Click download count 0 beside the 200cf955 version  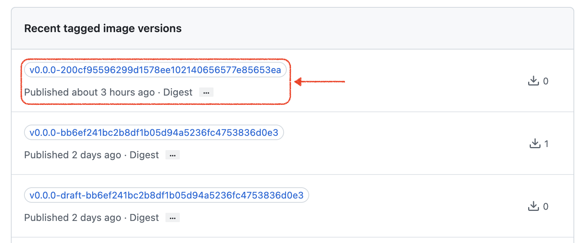[x=546, y=81]
